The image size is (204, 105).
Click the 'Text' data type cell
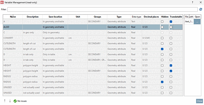(x=136, y=22)
